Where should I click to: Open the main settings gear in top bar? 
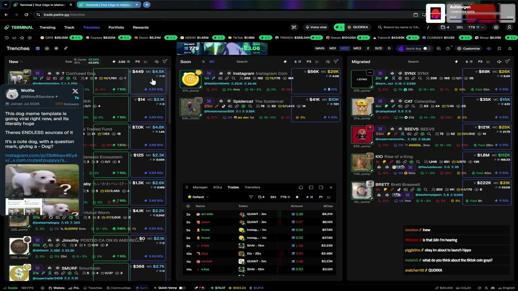[x=496, y=27]
